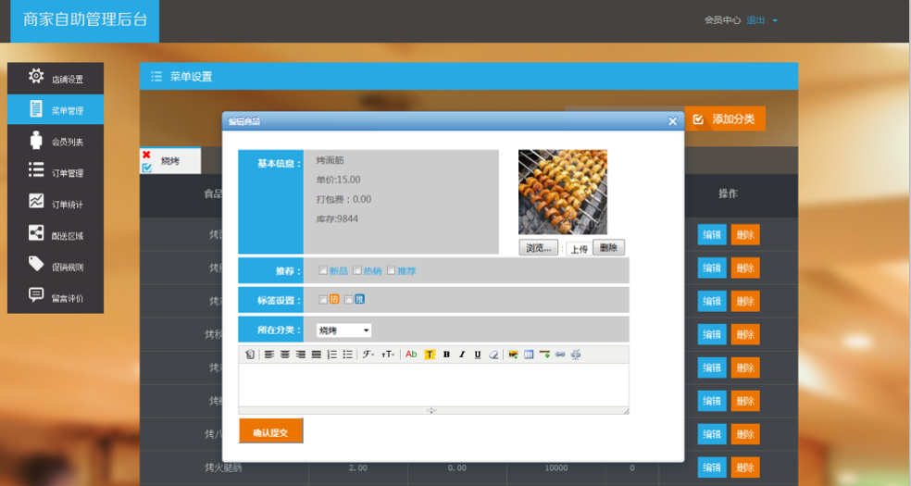Click inside the rich text editor area
The width and height of the screenshot is (911, 486).
(433, 385)
